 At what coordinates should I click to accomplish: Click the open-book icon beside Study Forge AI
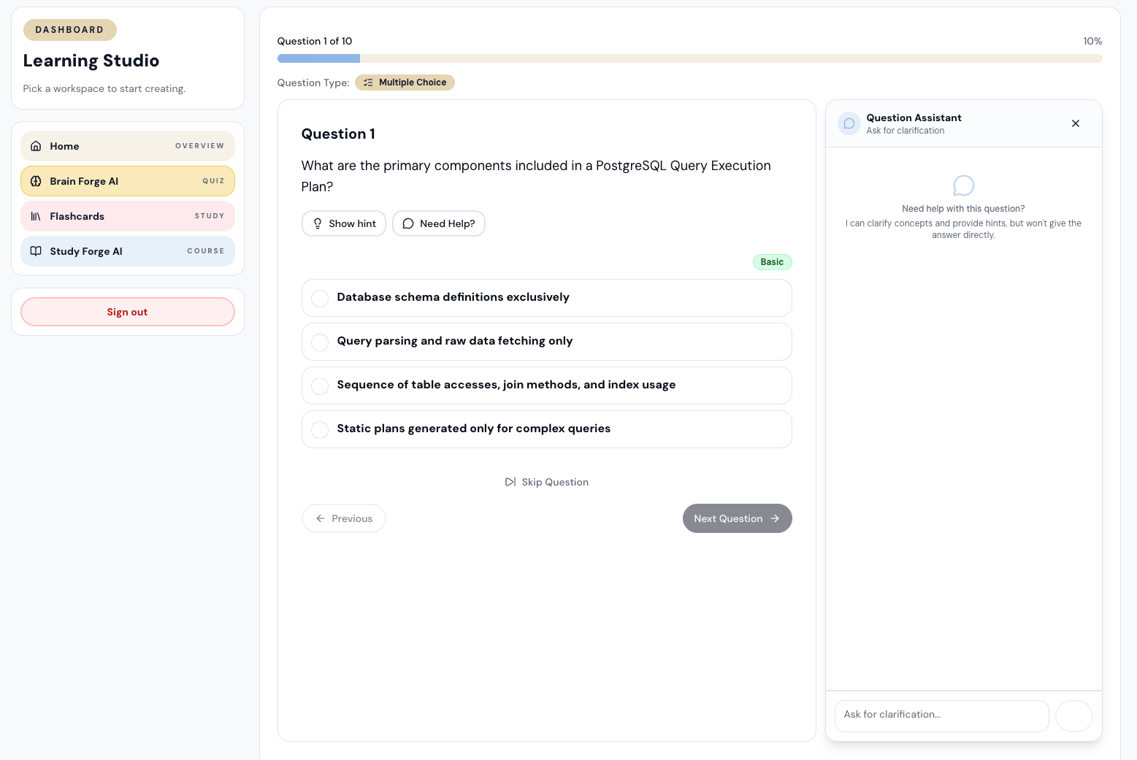pos(36,251)
